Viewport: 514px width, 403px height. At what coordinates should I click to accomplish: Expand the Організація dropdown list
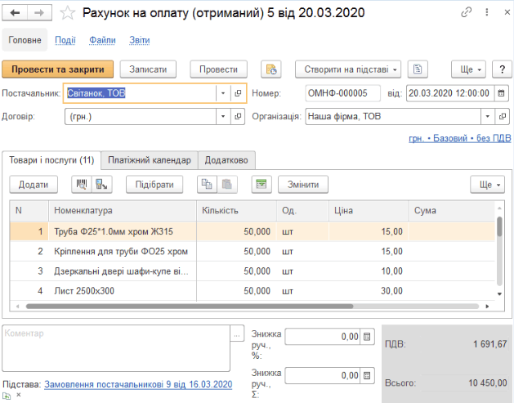point(488,116)
